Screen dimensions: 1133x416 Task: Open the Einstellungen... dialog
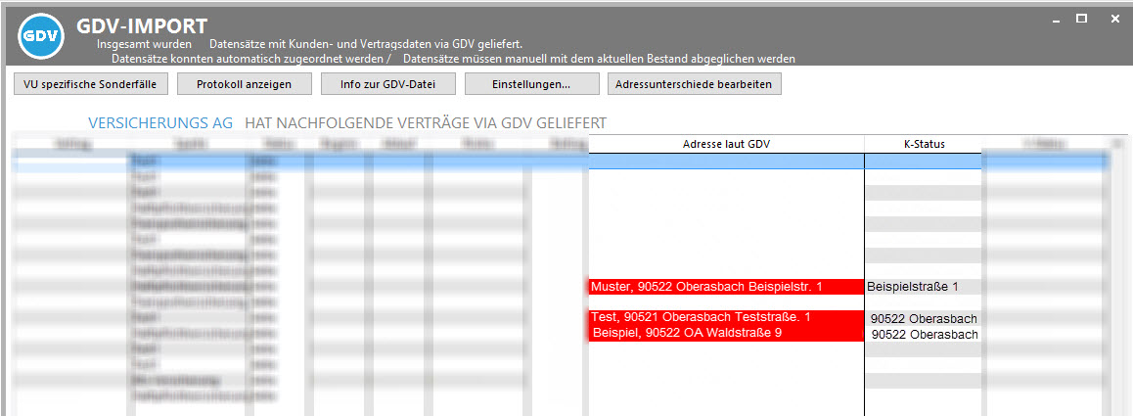click(531, 84)
